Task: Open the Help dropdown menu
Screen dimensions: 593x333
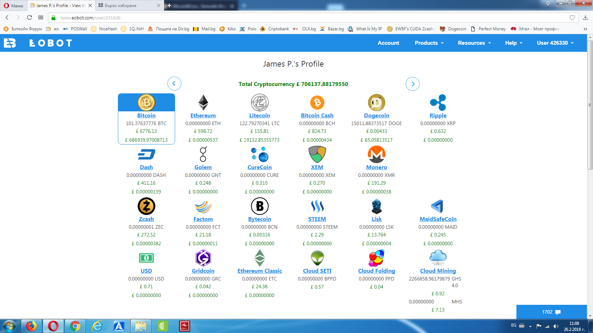Action: tap(514, 43)
